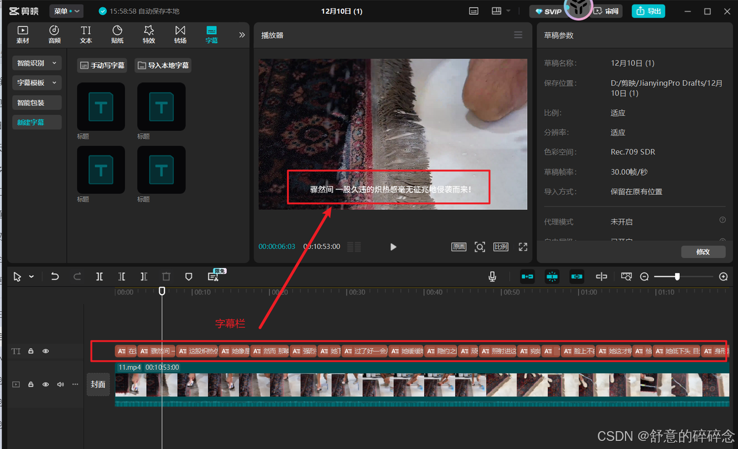Select the 智能包装 sidebar item
The image size is (738, 449).
point(37,103)
